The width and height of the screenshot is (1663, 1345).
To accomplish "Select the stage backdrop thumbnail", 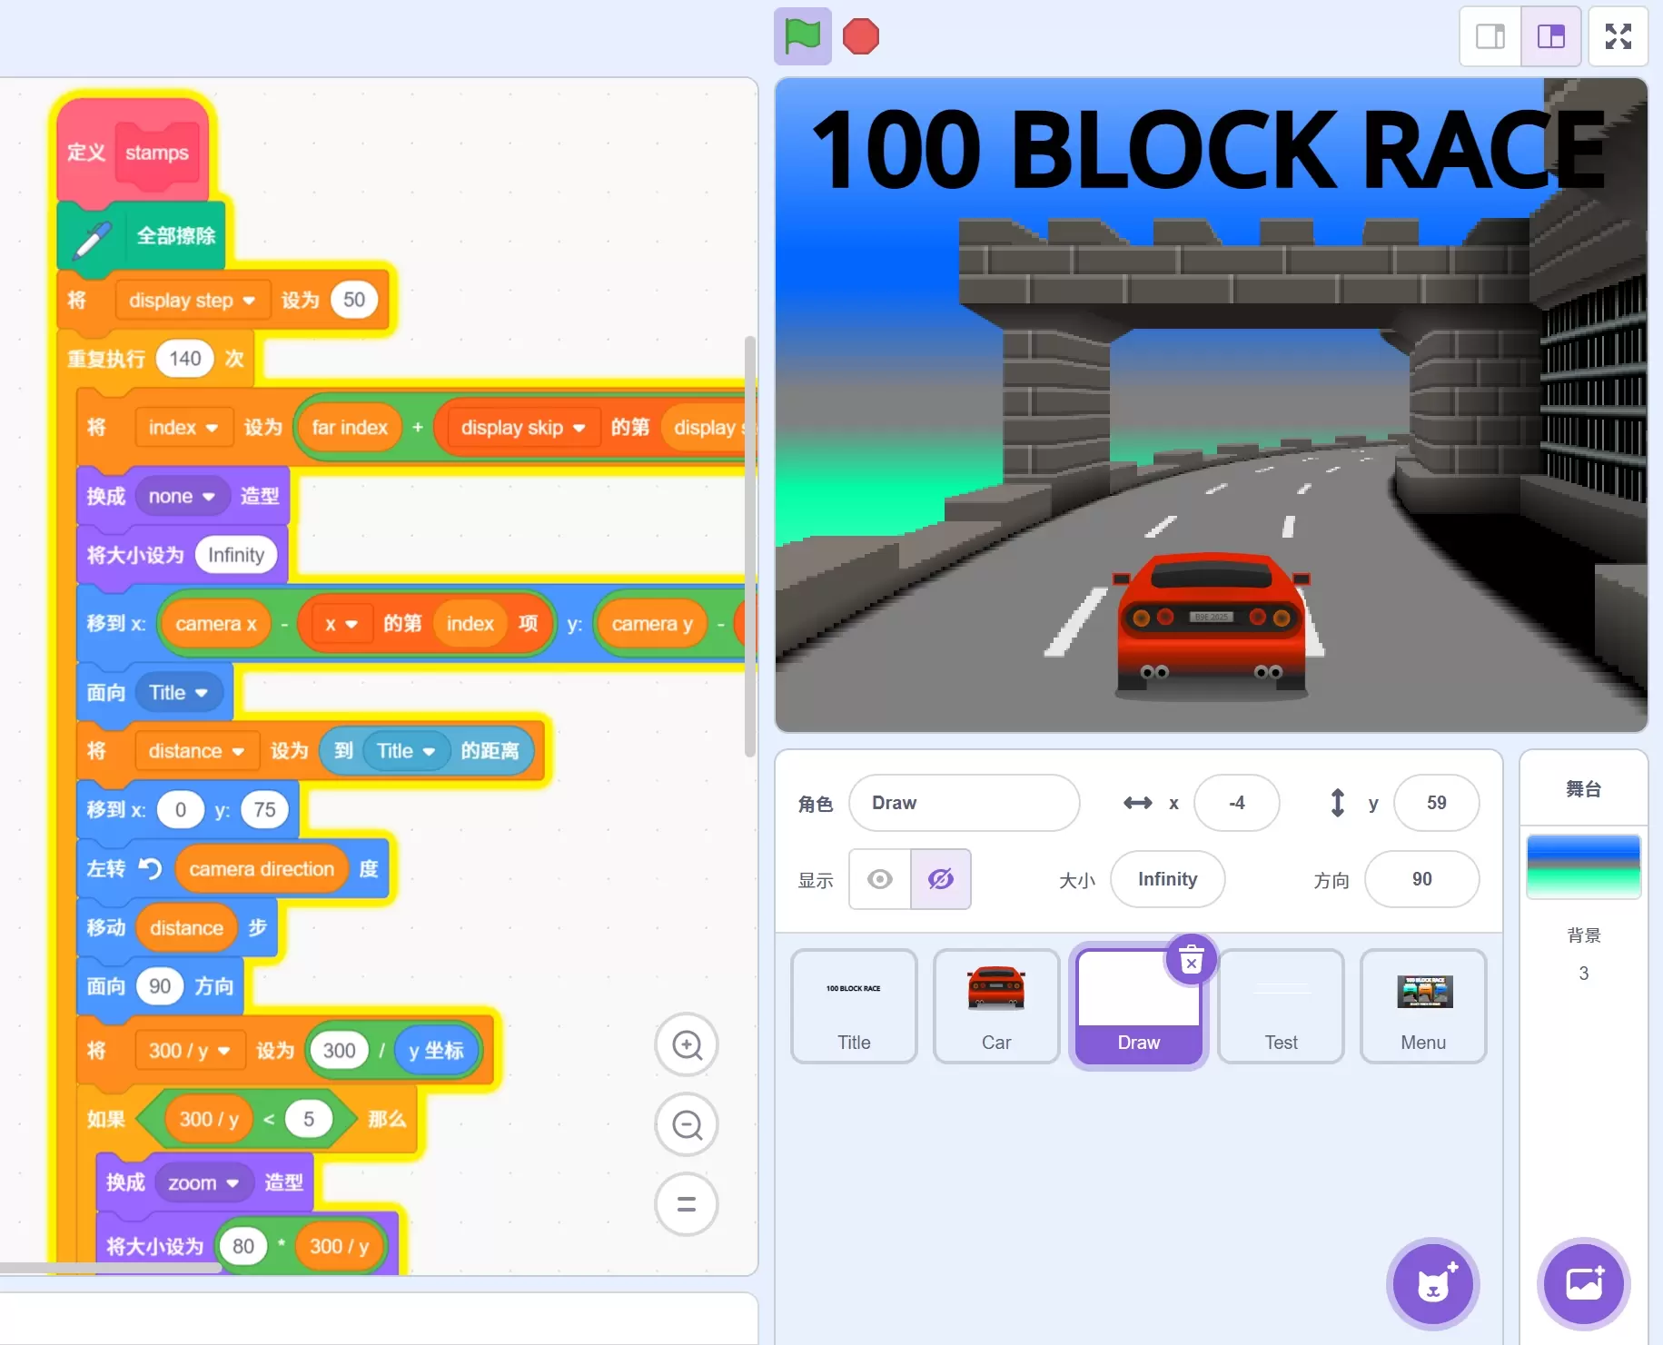I will click(x=1584, y=866).
